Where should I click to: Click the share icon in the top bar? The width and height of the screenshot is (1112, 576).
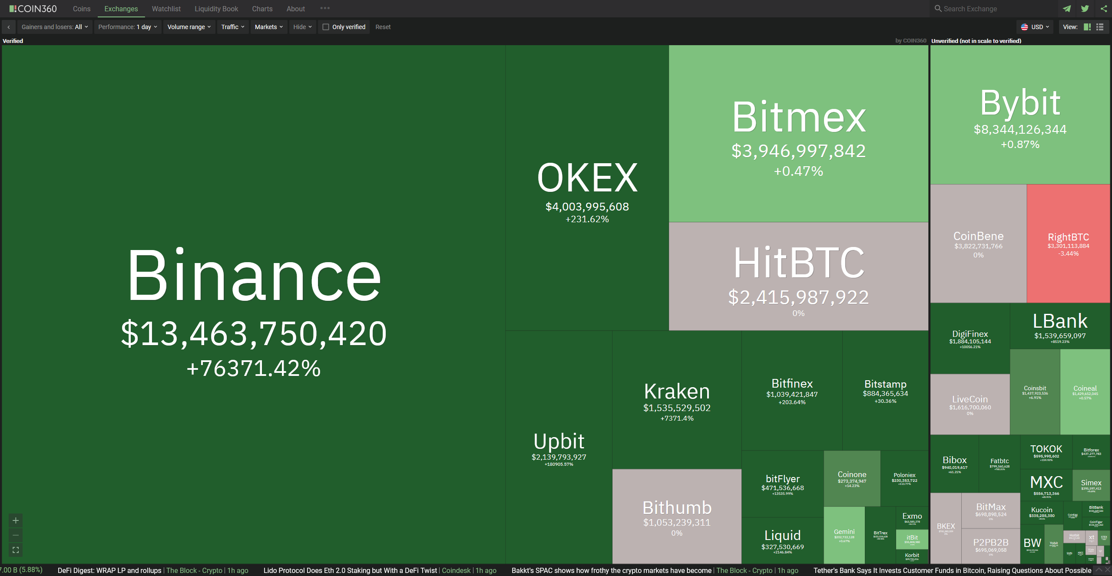click(x=1104, y=9)
